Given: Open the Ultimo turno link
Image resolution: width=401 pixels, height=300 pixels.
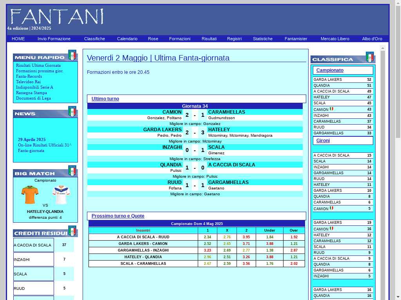Looking at the screenshot, I should [x=105, y=99].
